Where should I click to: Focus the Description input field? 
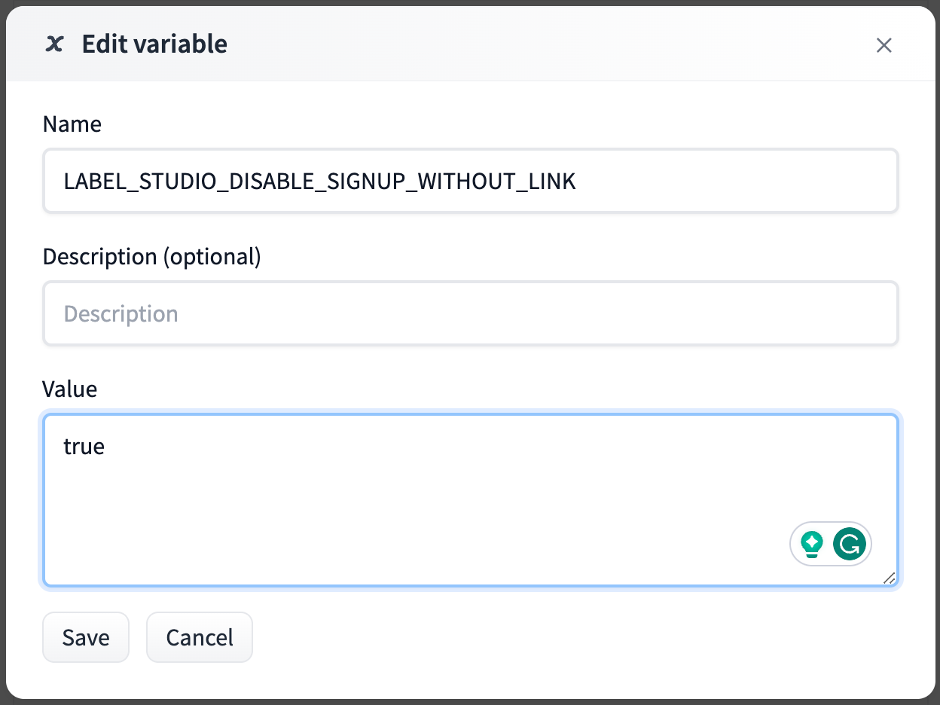[470, 313]
